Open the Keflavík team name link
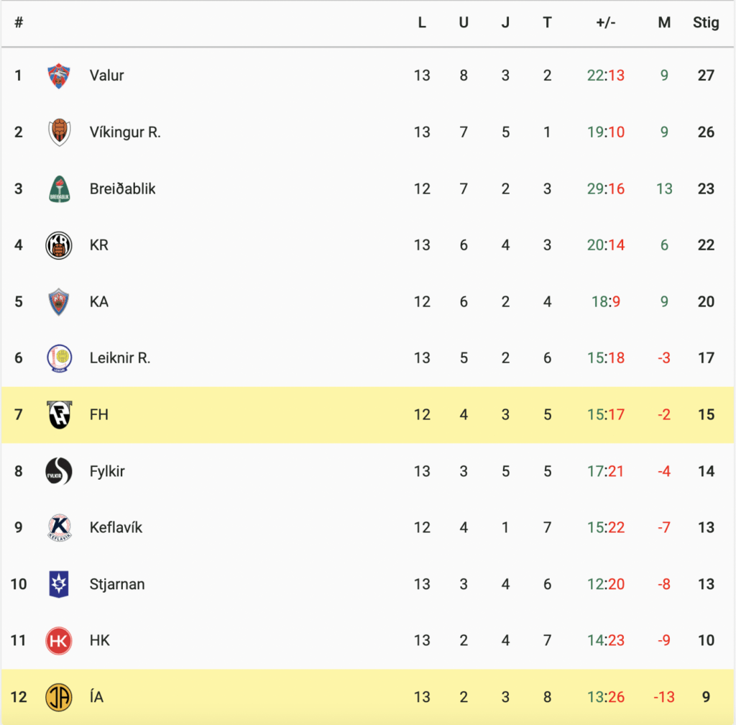Image resolution: width=736 pixels, height=725 pixels. click(116, 527)
